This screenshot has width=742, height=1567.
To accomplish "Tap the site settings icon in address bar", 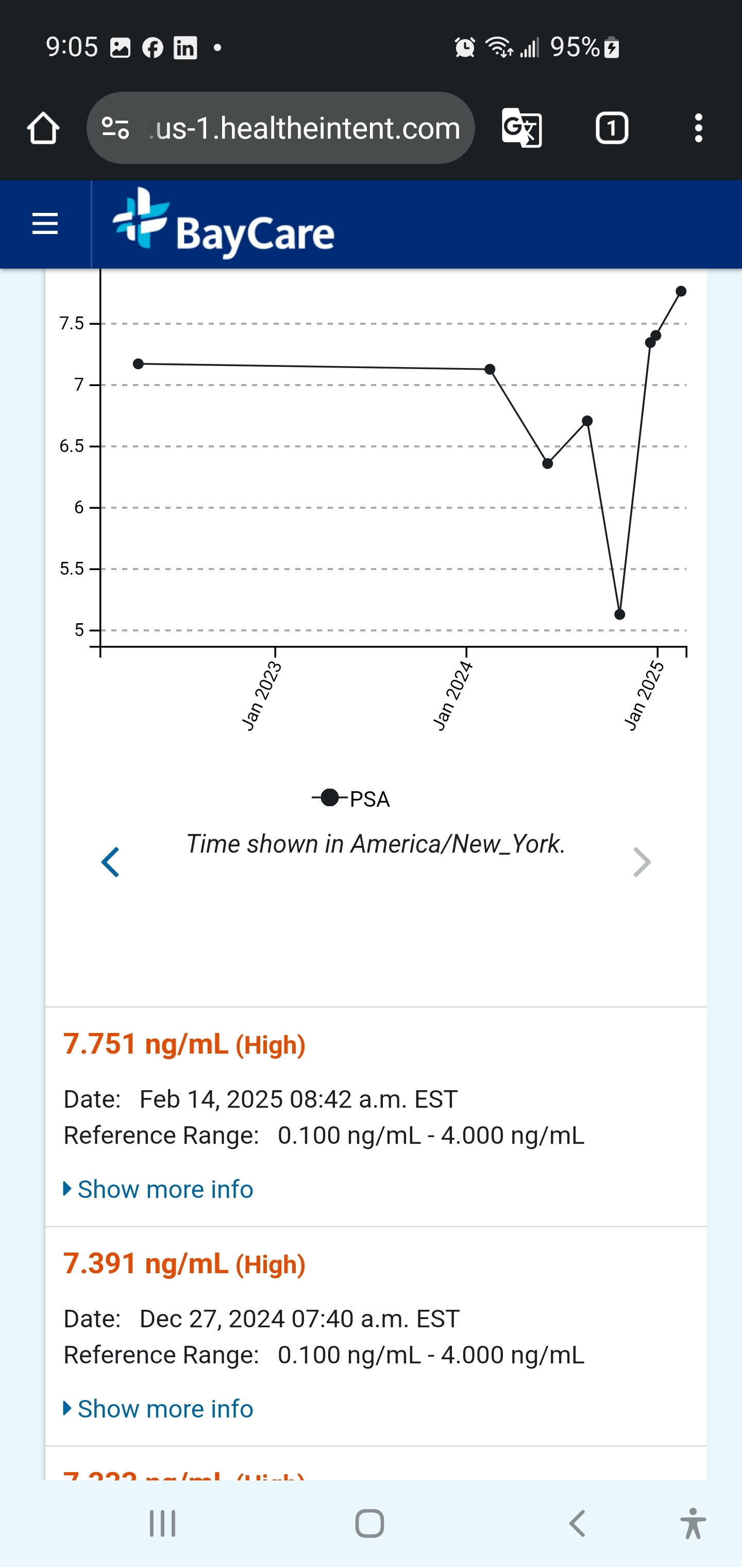I will (x=115, y=128).
